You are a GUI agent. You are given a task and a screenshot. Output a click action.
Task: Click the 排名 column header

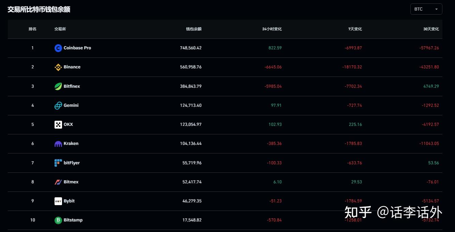coord(32,29)
